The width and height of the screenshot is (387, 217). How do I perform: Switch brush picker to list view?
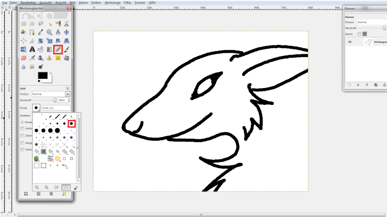56,188
